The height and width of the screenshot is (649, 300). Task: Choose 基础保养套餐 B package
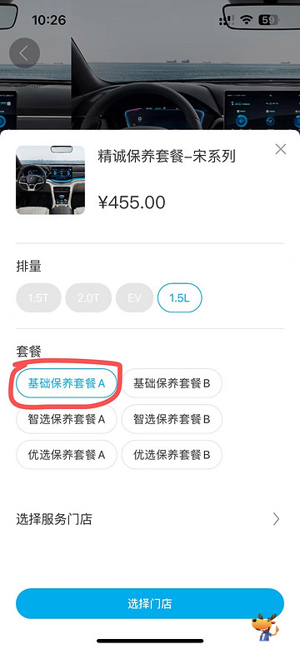(x=172, y=383)
